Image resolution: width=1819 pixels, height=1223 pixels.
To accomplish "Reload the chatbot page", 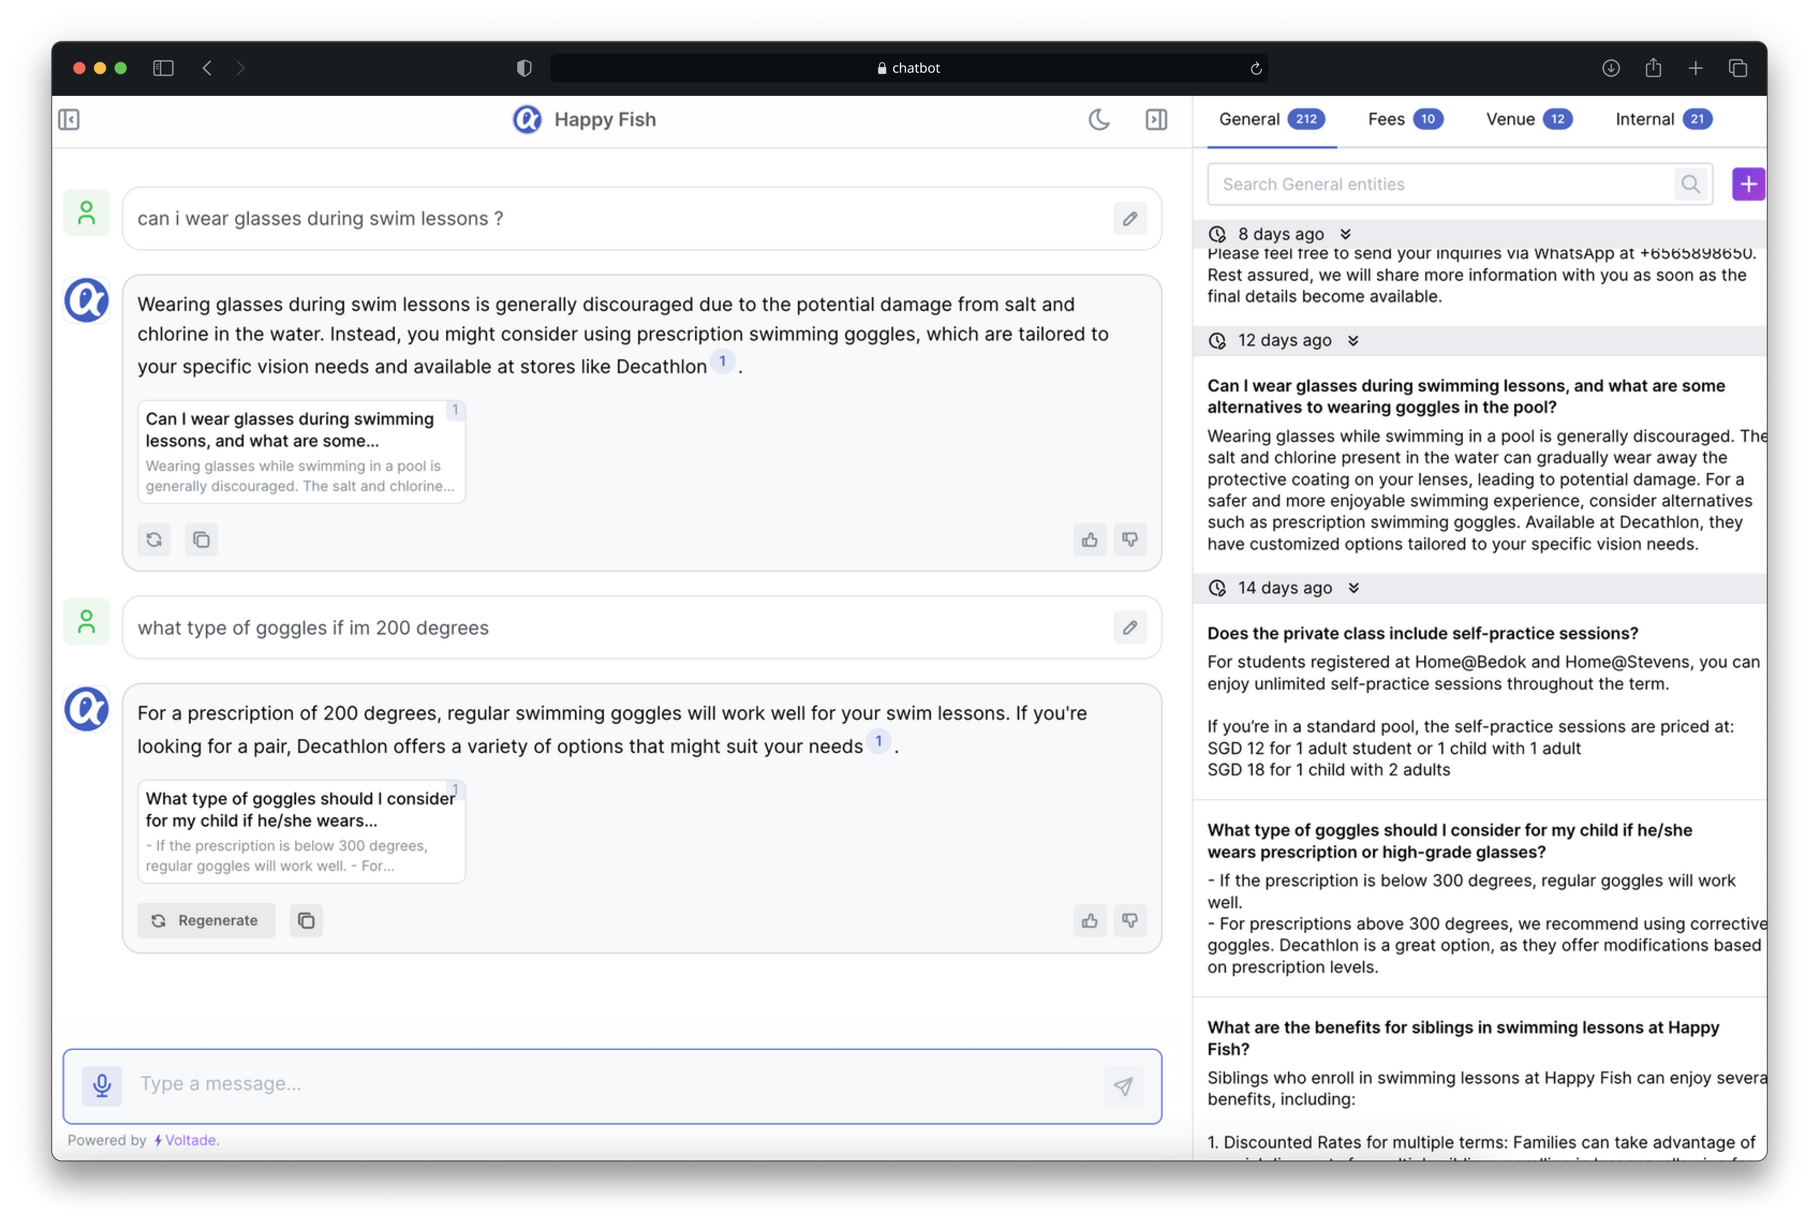I will [1256, 69].
